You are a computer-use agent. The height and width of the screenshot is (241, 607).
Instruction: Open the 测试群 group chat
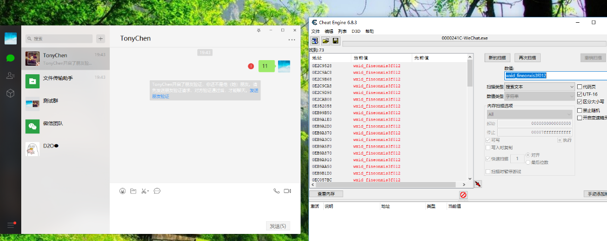click(x=65, y=104)
